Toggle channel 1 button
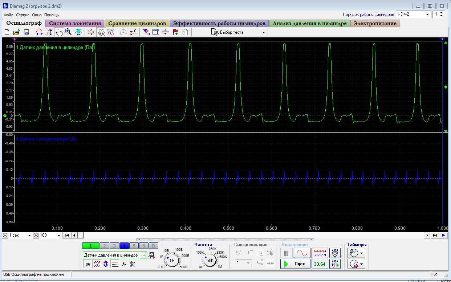This screenshot has width=451, height=282. (91, 246)
